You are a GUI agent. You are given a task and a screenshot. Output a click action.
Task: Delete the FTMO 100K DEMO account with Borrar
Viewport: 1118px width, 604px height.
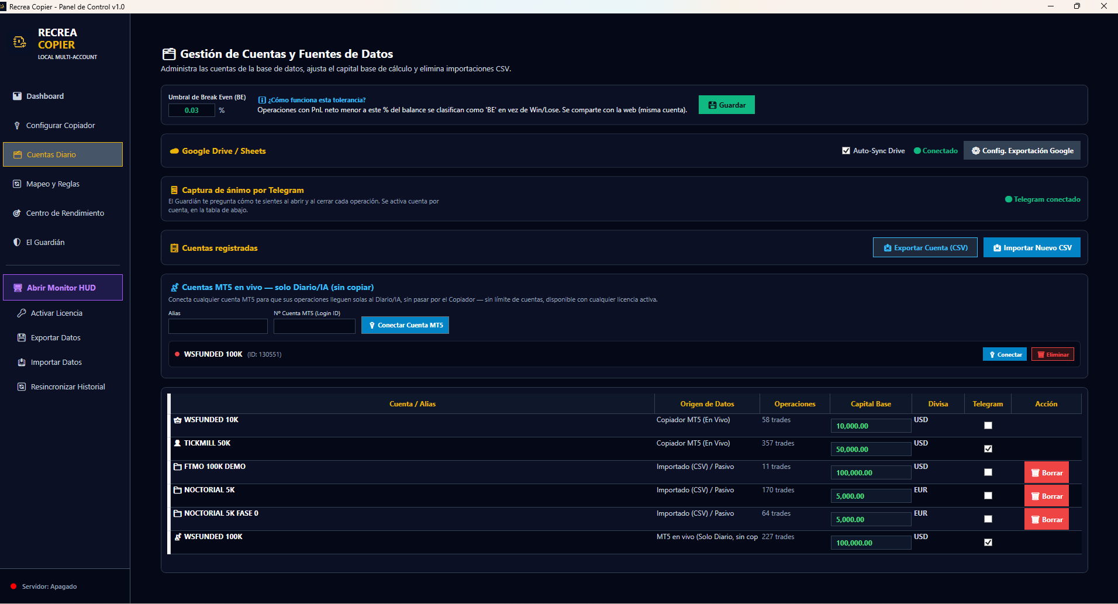point(1047,472)
